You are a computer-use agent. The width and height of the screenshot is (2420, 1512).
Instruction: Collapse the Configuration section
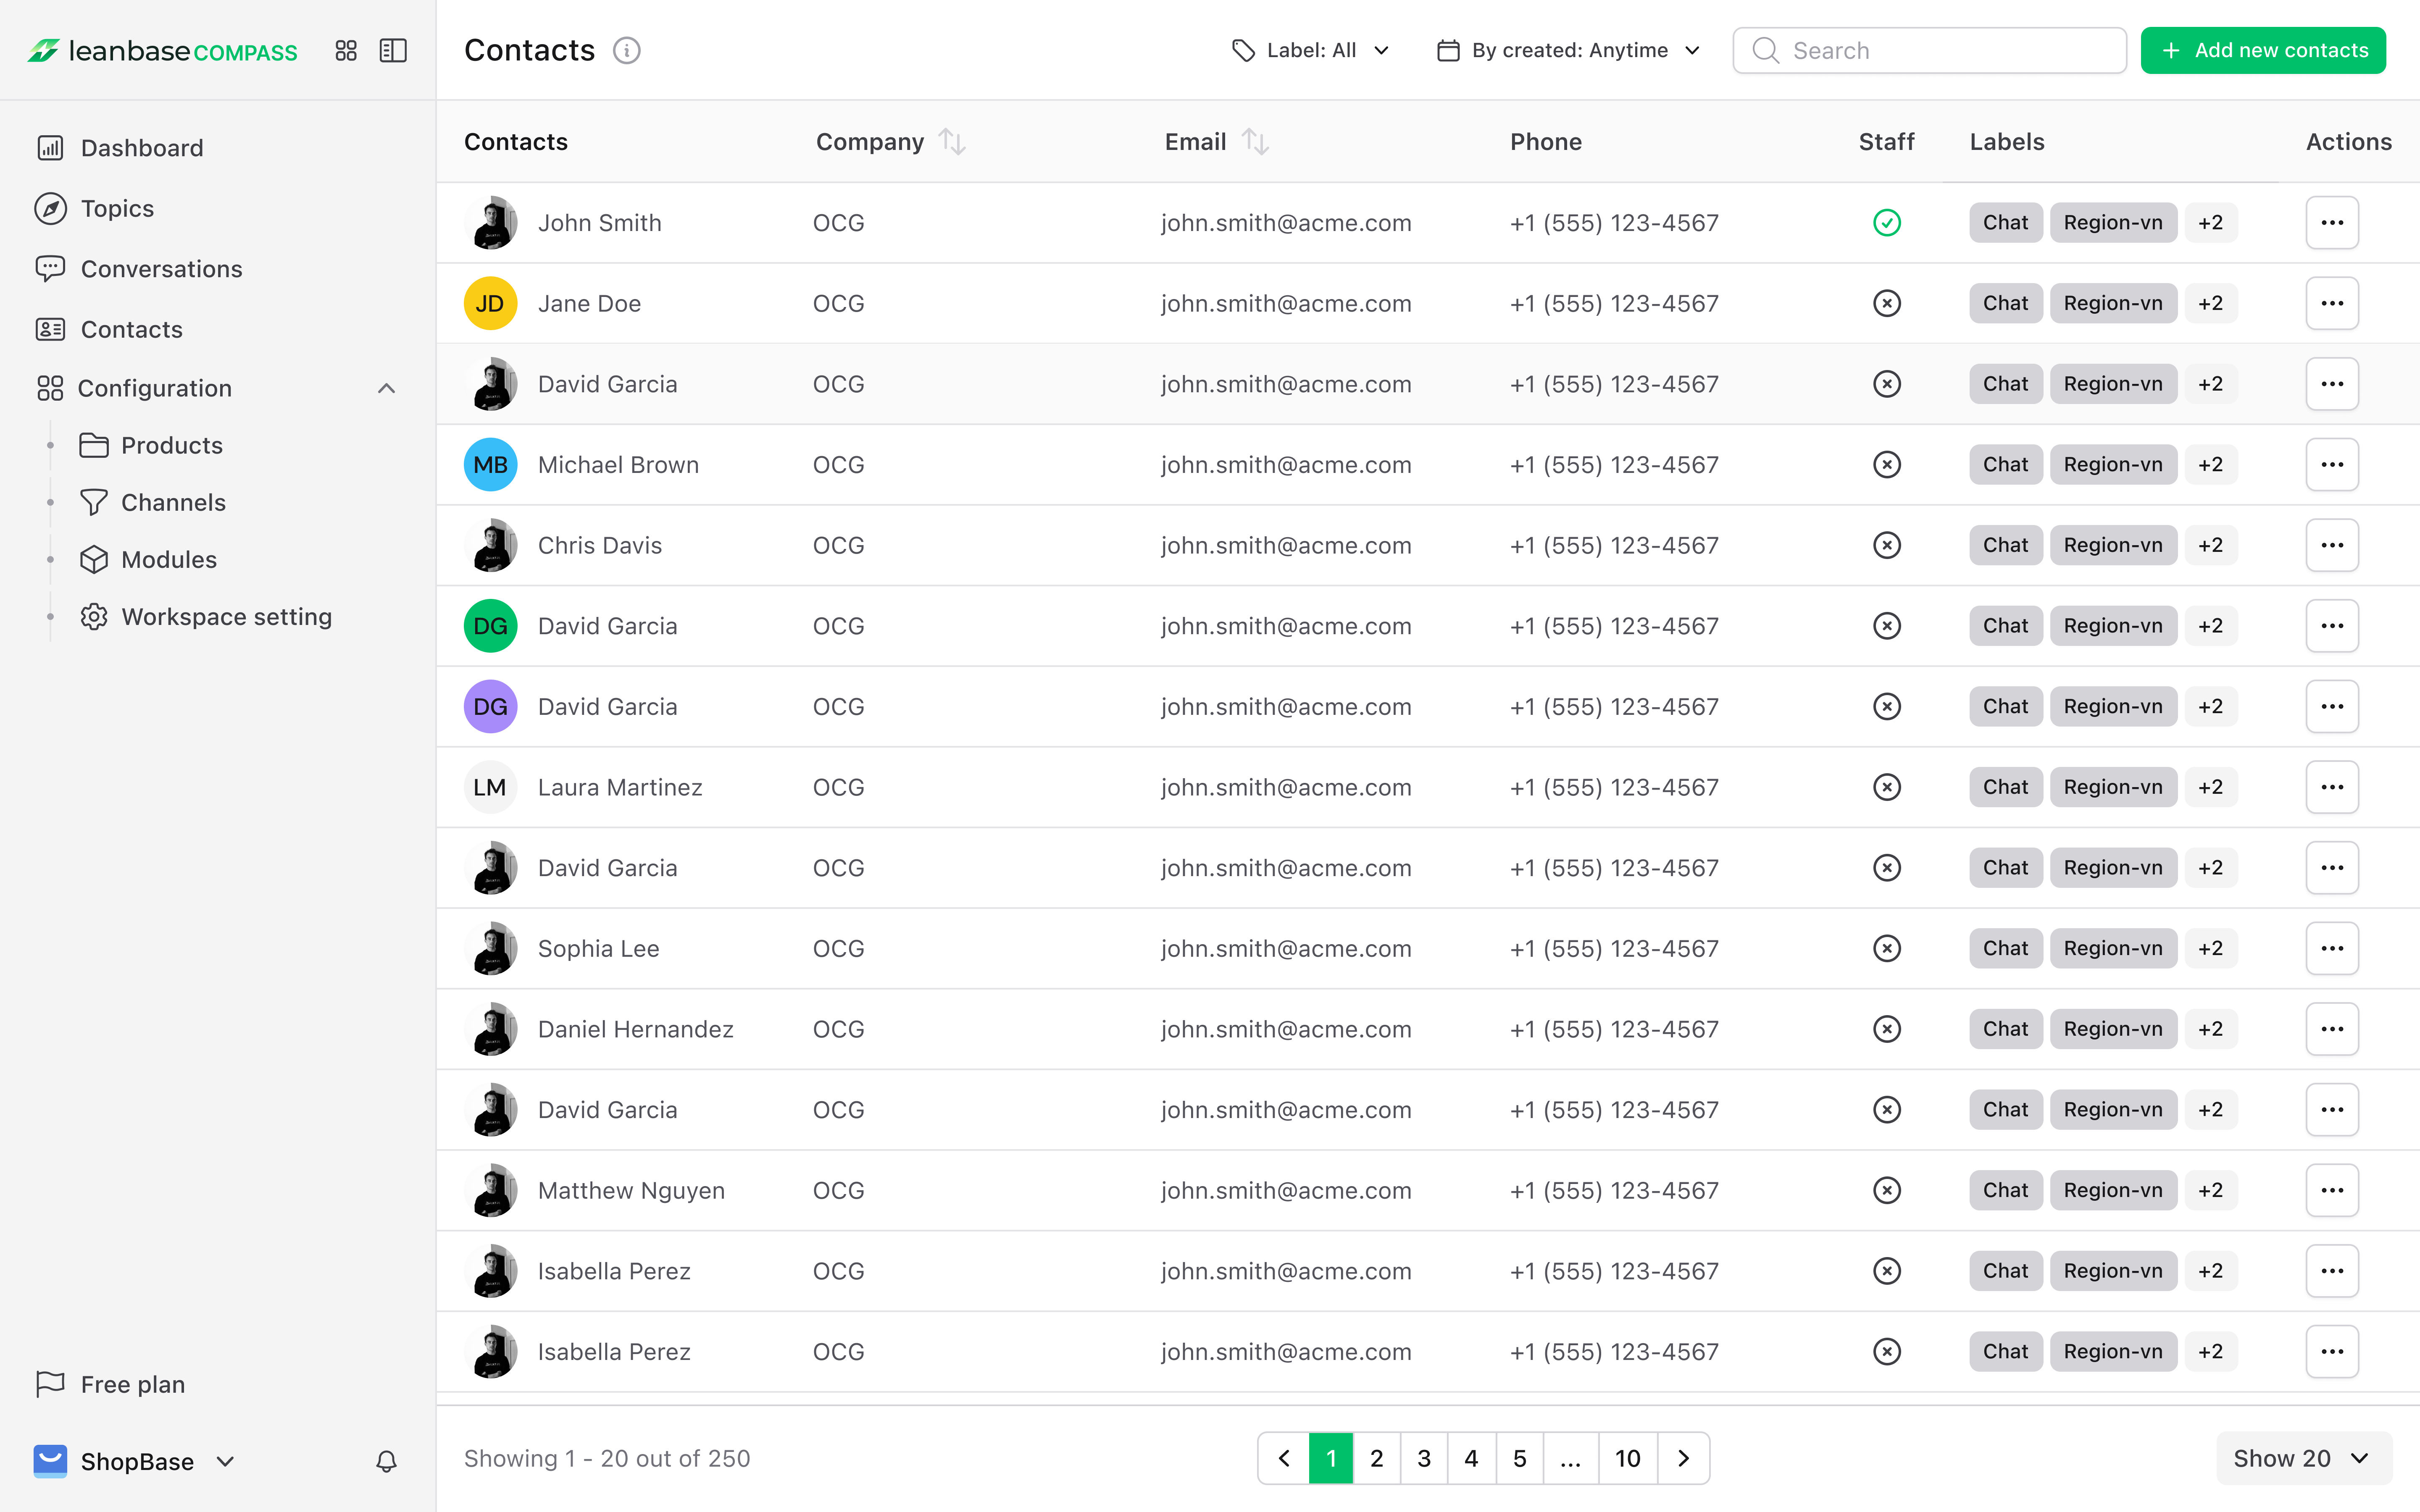pyautogui.click(x=386, y=388)
